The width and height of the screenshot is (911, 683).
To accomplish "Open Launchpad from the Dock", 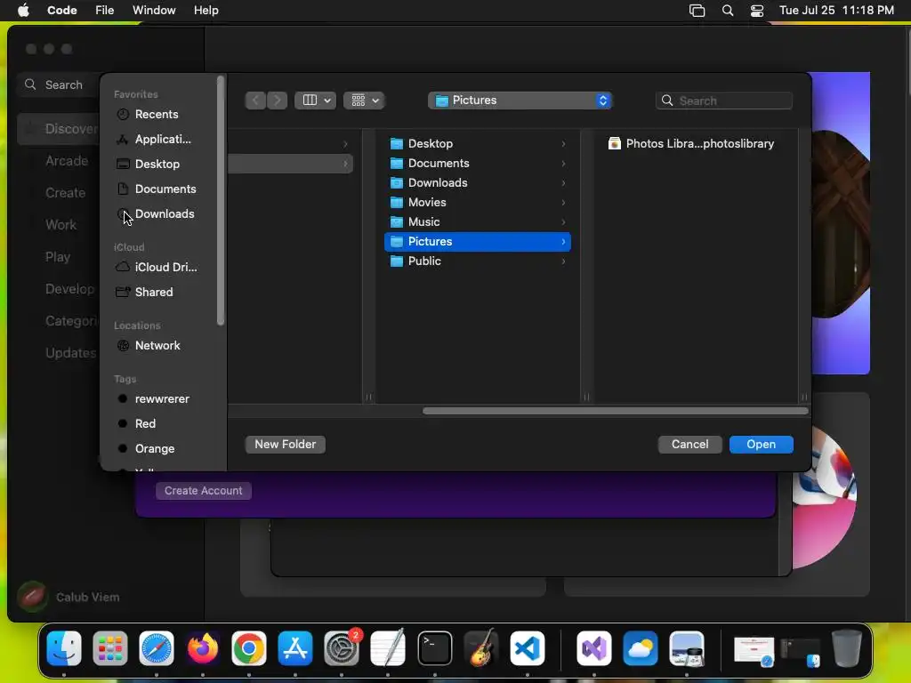I will click(109, 648).
